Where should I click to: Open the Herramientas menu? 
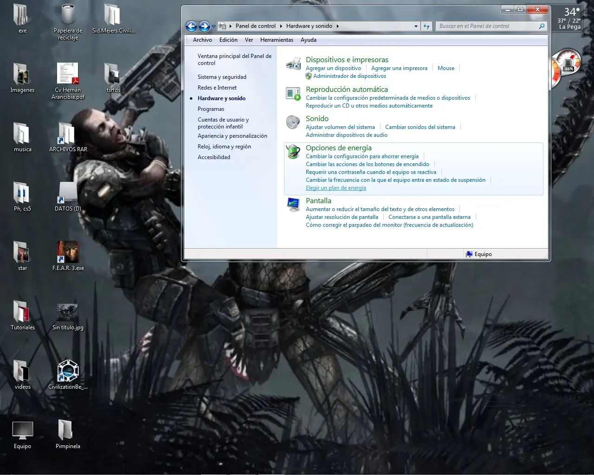coord(277,40)
